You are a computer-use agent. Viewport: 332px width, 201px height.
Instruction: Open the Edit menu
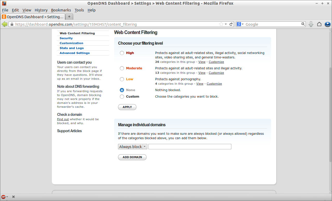15,10
